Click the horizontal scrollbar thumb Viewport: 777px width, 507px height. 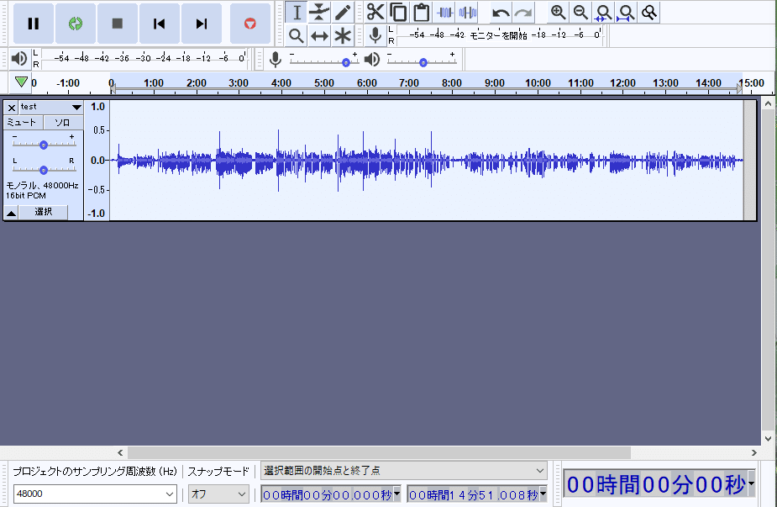pyautogui.click(x=379, y=452)
